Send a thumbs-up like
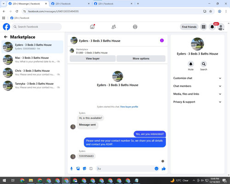This screenshot has height=184, width=230. tap(164, 169)
